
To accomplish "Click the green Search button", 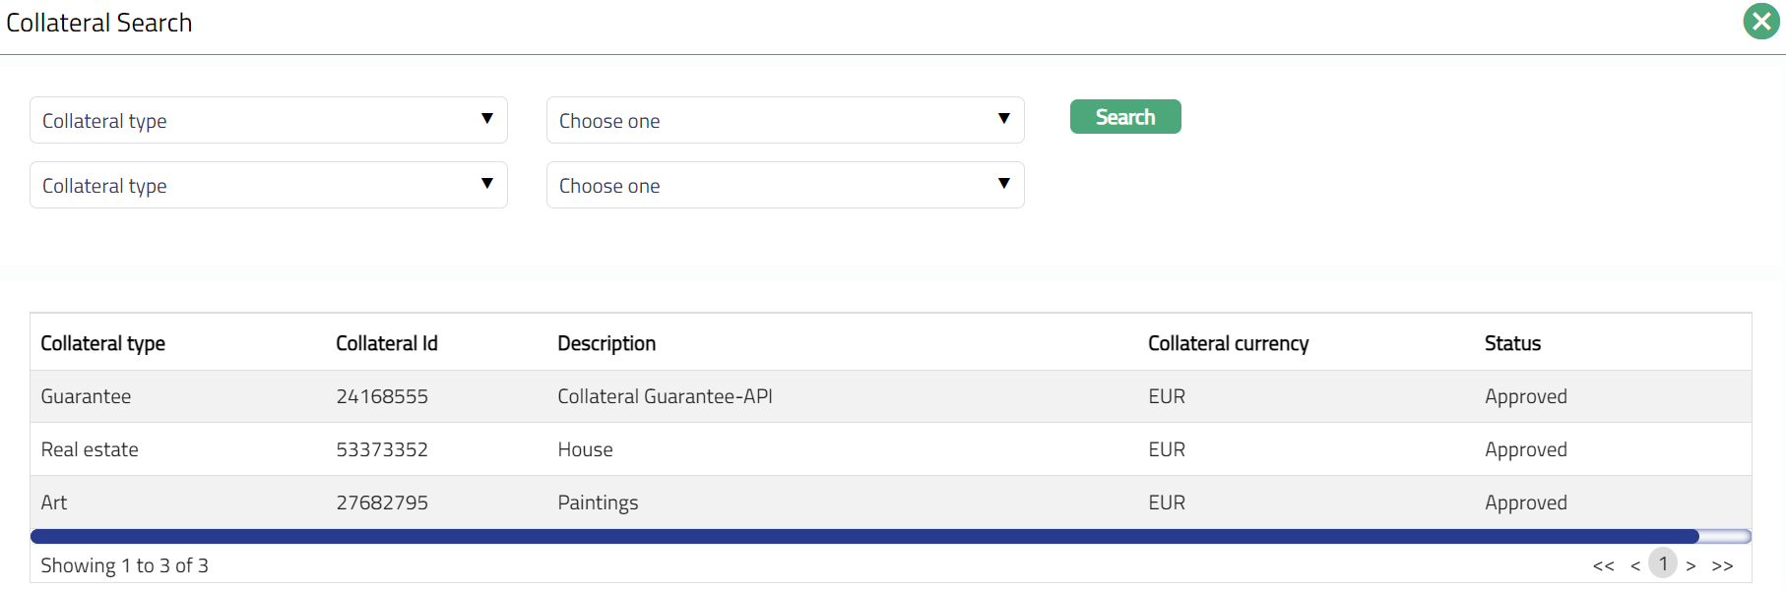I will (x=1124, y=117).
